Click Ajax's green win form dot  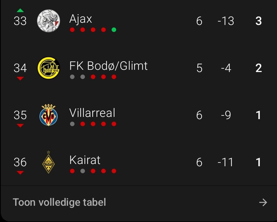(x=114, y=30)
